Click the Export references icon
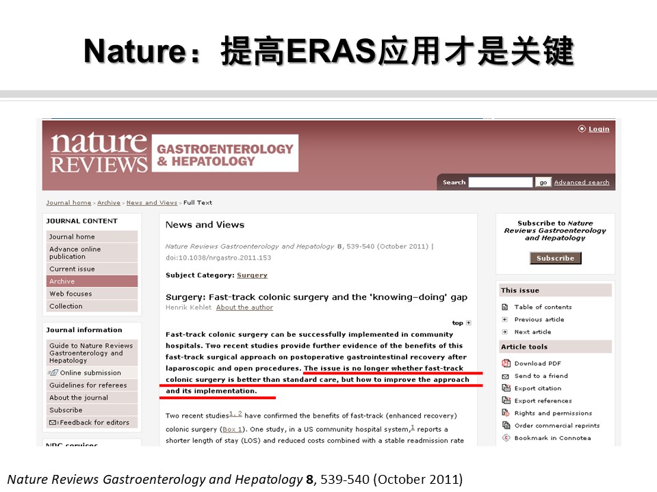This screenshot has height=492, width=657. coord(506,400)
